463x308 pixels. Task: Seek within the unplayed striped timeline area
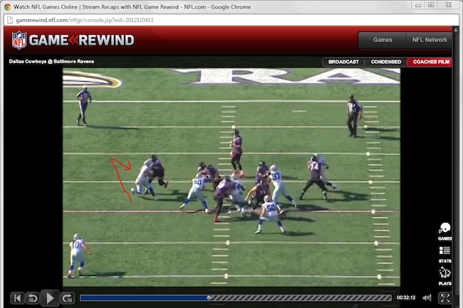pyautogui.click(x=301, y=298)
